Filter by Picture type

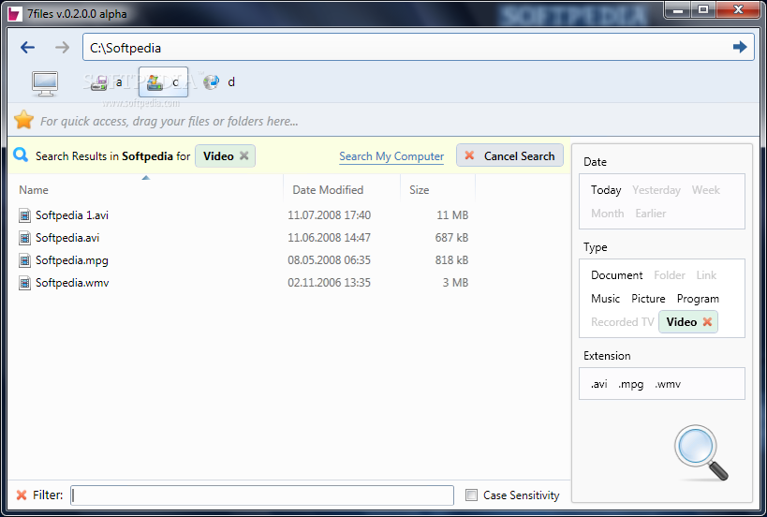pyautogui.click(x=648, y=299)
